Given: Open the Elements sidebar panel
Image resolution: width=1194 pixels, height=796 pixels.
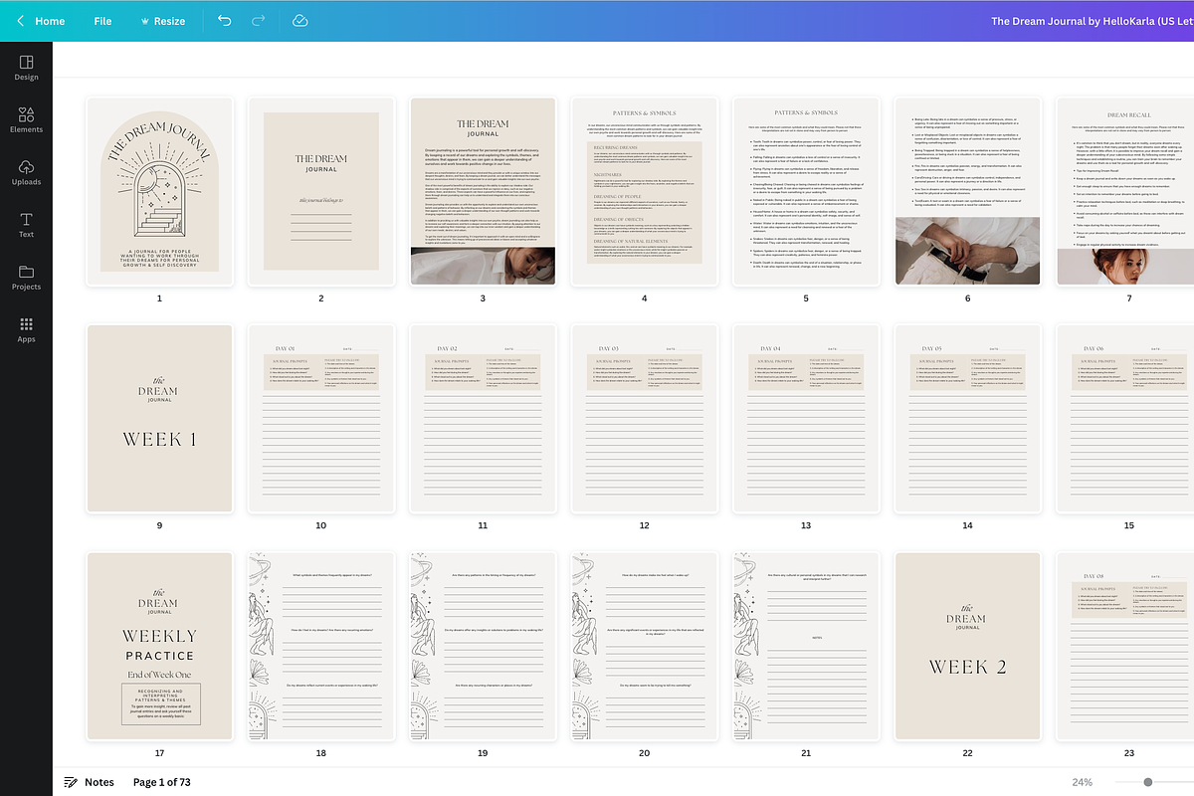Looking at the screenshot, I should tap(26, 120).
